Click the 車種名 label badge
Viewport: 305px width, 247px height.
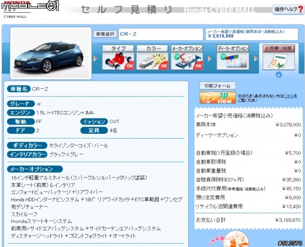[19, 89]
